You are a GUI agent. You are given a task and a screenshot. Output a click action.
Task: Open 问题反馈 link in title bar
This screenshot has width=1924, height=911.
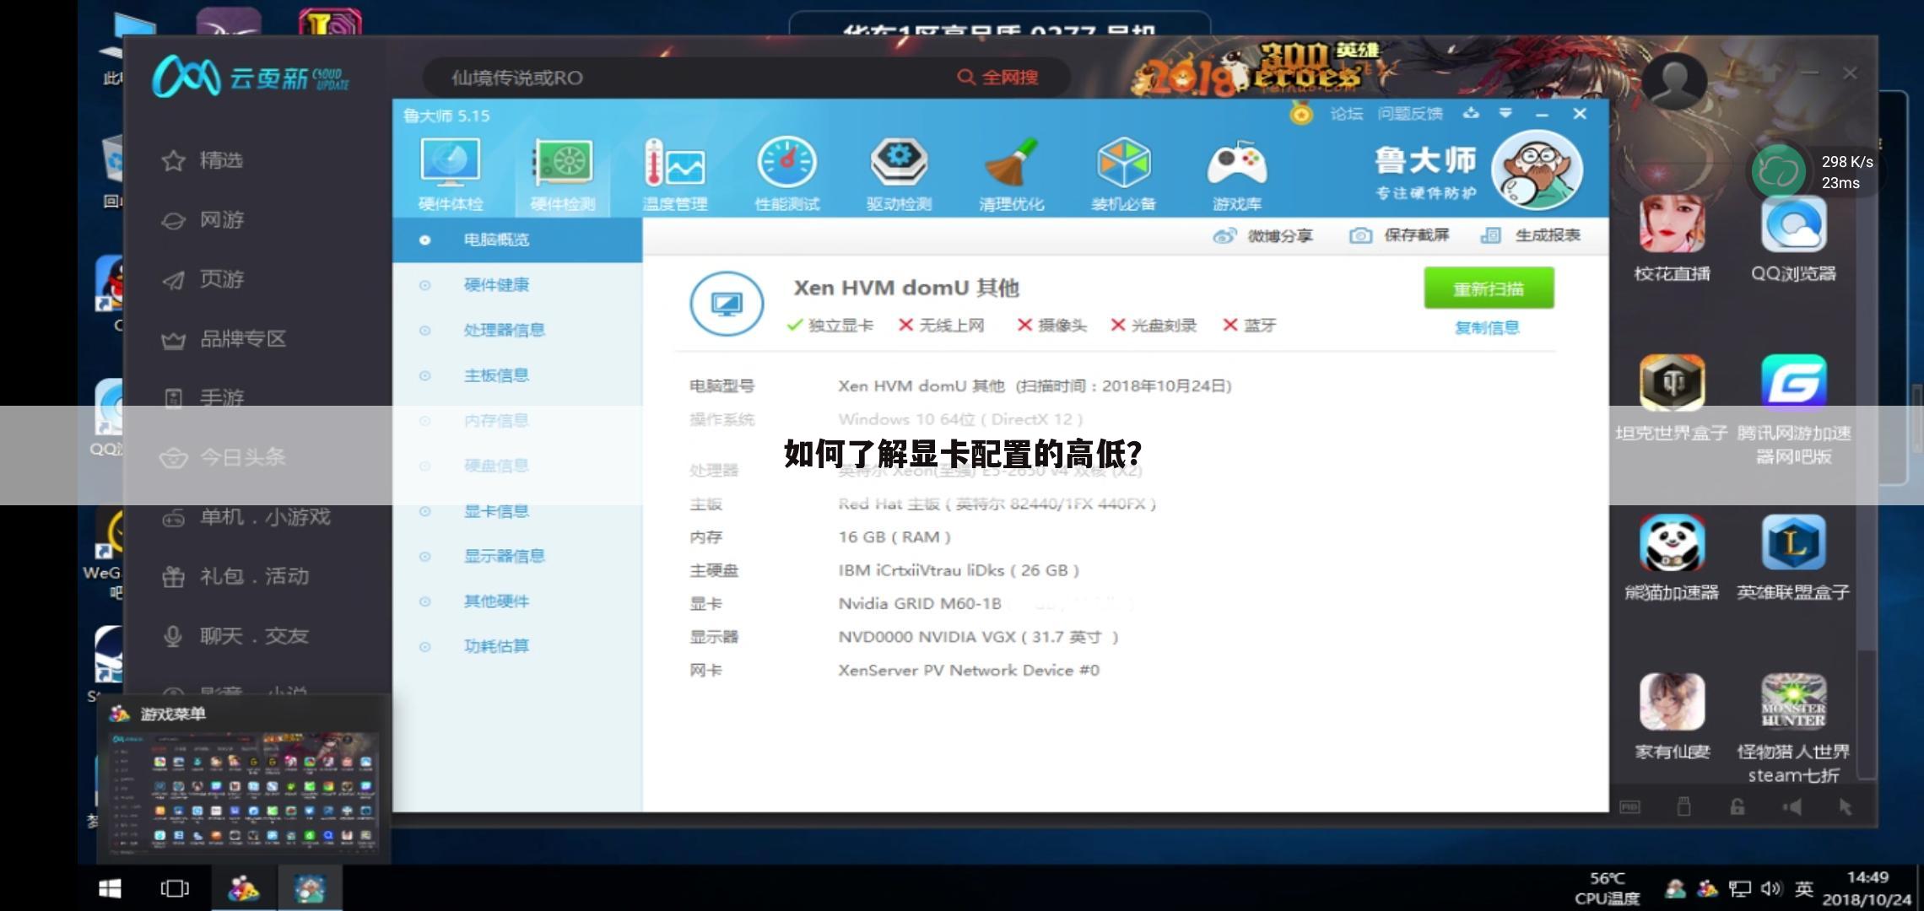pyautogui.click(x=1410, y=113)
